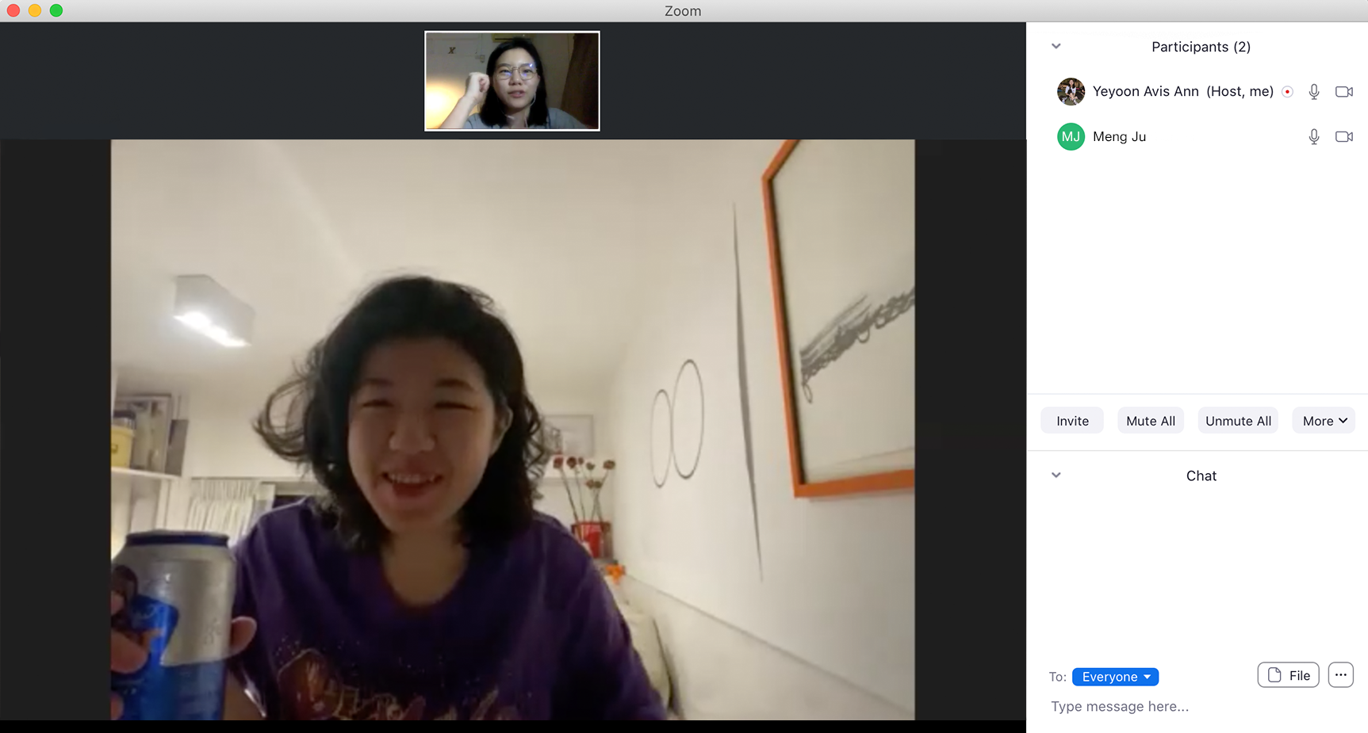Close the Zoom window with red button
Image resolution: width=1368 pixels, height=733 pixels.
point(13,10)
